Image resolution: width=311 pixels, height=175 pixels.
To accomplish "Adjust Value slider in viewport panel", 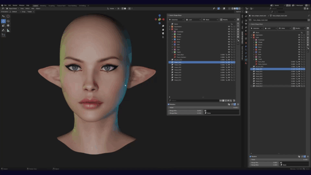I will coord(203,107).
